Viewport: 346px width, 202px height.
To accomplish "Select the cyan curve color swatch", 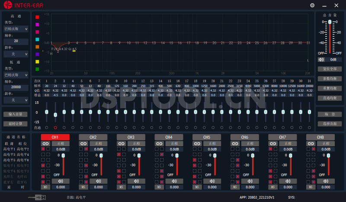I will point(38,39).
